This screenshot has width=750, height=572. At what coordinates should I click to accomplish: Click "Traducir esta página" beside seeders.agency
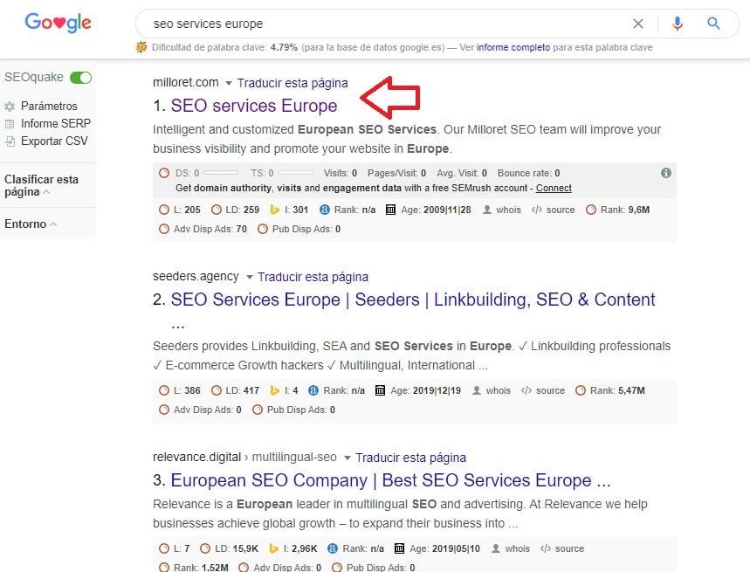pyautogui.click(x=313, y=277)
